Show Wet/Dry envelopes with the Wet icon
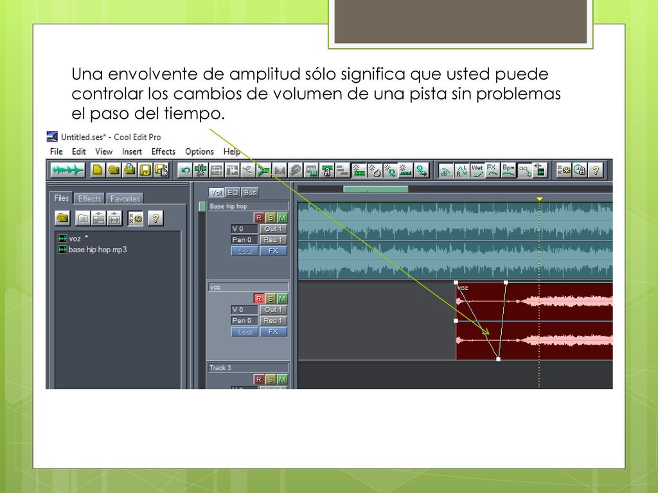 pyautogui.click(x=477, y=170)
